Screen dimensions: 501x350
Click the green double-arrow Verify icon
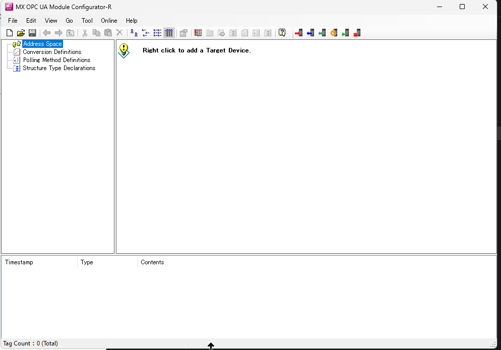322,33
